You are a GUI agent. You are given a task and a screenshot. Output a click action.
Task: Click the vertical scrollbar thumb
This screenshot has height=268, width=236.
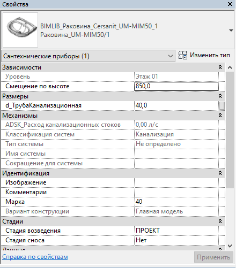[230, 130]
